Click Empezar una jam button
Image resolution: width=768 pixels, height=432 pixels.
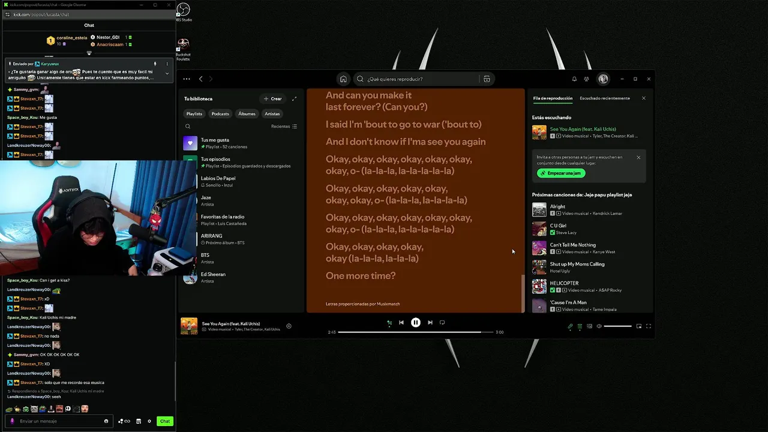(x=561, y=173)
